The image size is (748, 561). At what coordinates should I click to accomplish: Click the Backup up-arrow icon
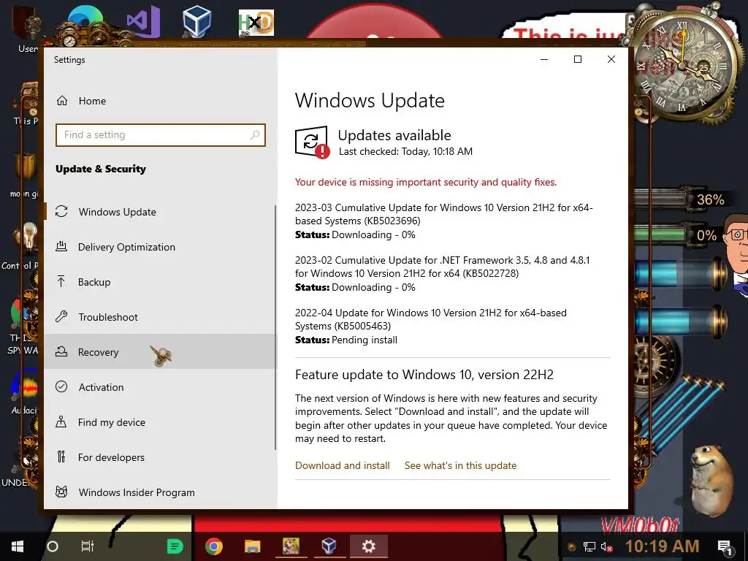61,281
